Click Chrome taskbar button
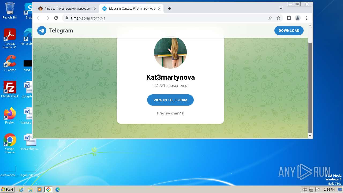The height and width of the screenshot is (193, 343). pos(49,190)
